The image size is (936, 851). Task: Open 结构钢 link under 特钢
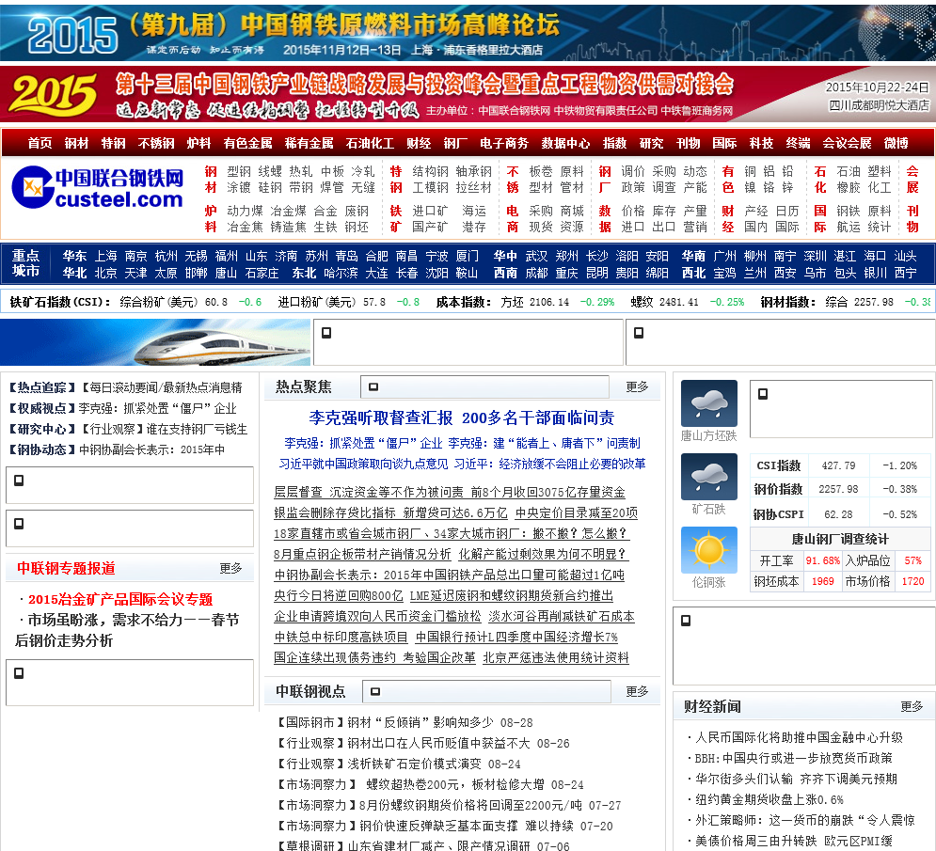point(430,171)
